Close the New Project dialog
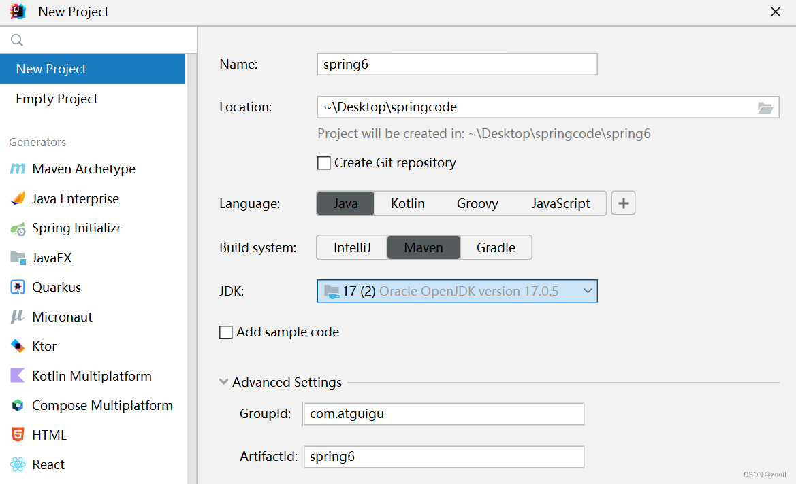The width and height of the screenshot is (796, 484). (775, 12)
